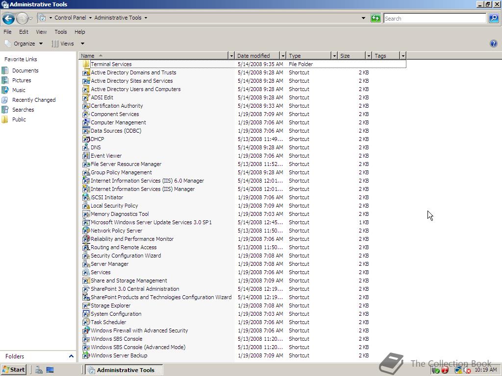
Task: Sort by the Name column header
Action: (x=153, y=56)
